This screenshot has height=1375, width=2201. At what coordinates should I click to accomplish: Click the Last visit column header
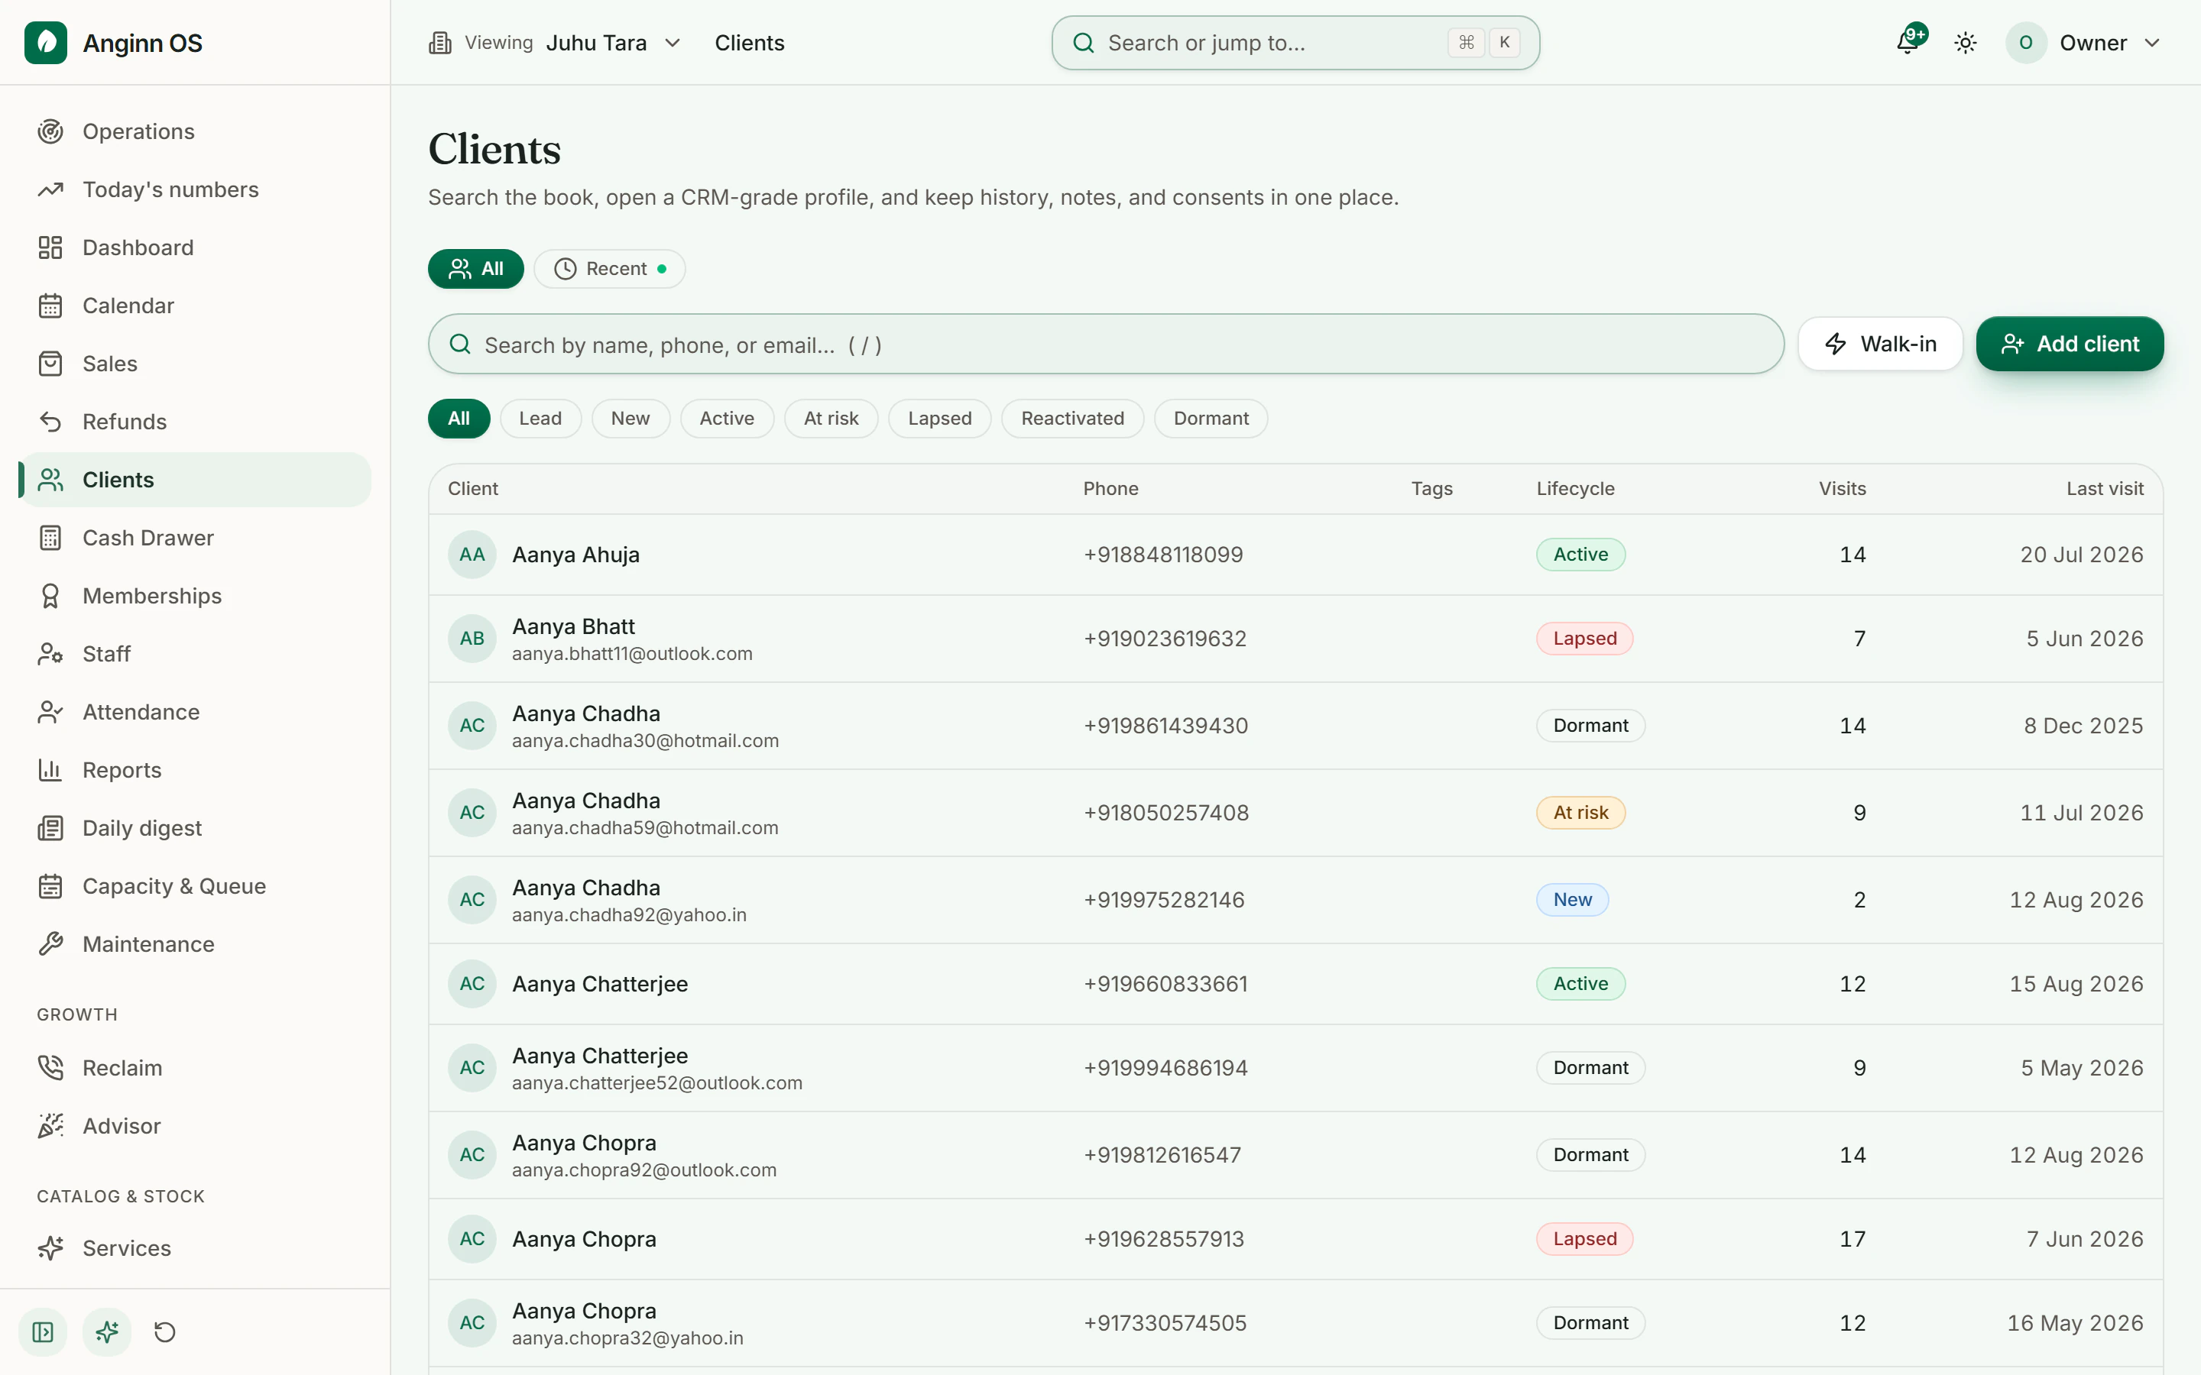click(x=2105, y=488)
